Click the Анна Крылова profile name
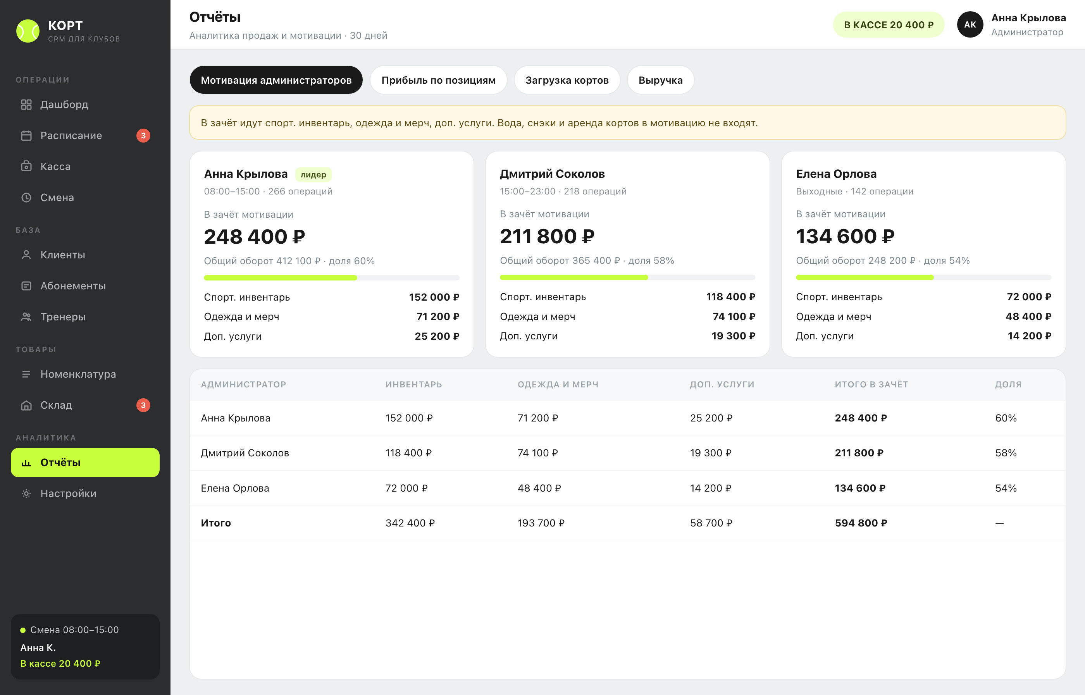 tap(1028, 18)
